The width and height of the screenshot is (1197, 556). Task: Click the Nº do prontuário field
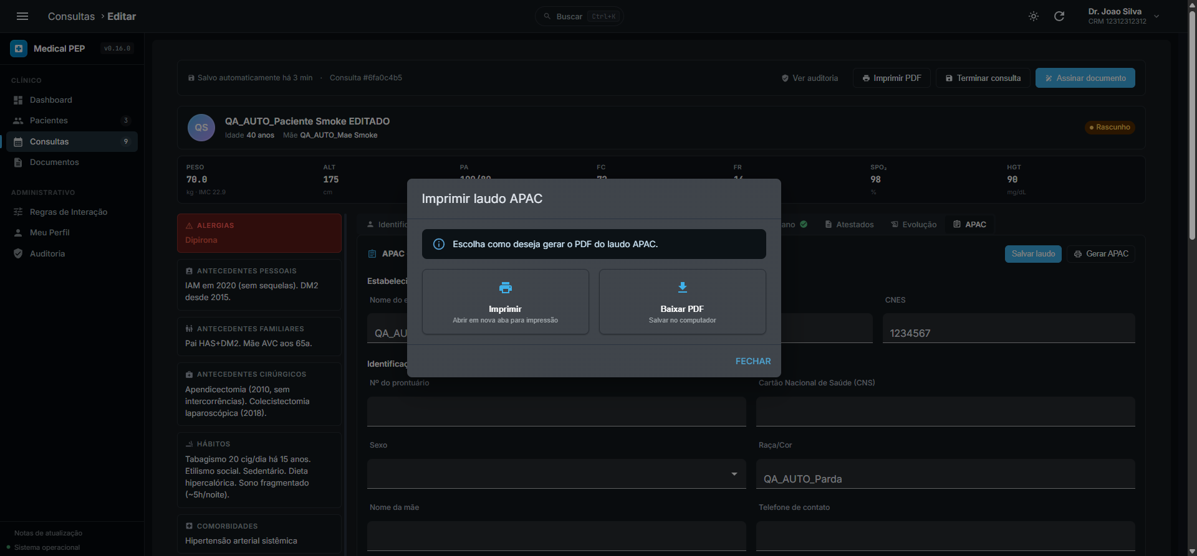point(557,412)
